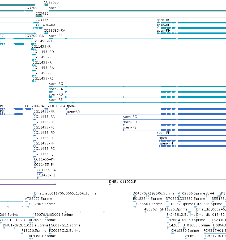This screenshot has height=240, width=226.
Task: Click the spen-PD protein label
Action: (130, 122)
